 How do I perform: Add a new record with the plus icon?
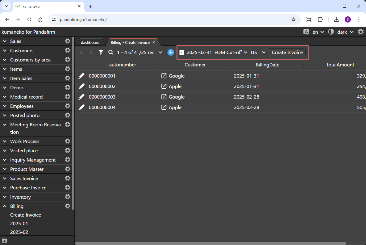[x=171, y=53]
